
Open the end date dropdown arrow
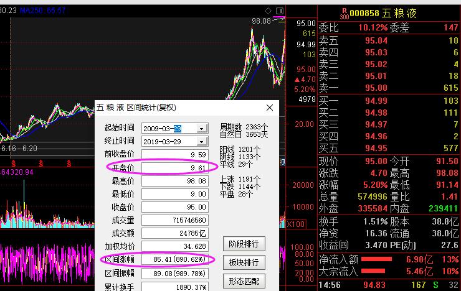[x=202, y=142]
